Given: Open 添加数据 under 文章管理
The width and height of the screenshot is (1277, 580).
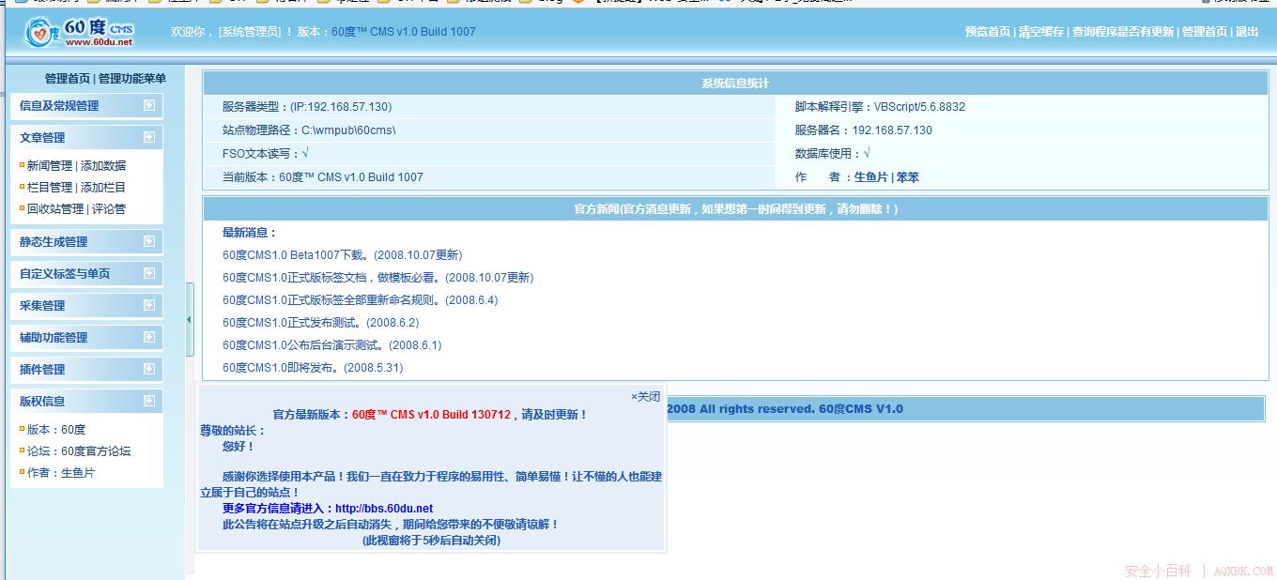Looking at the screenshot, I should (x=103, y=166).
